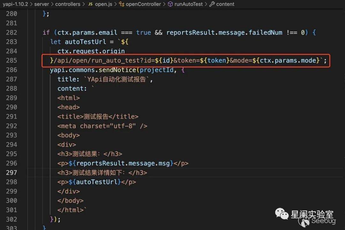Click line number 280 in gutter
This screenshot has height=230, width=345.
(x=11, y=14)
